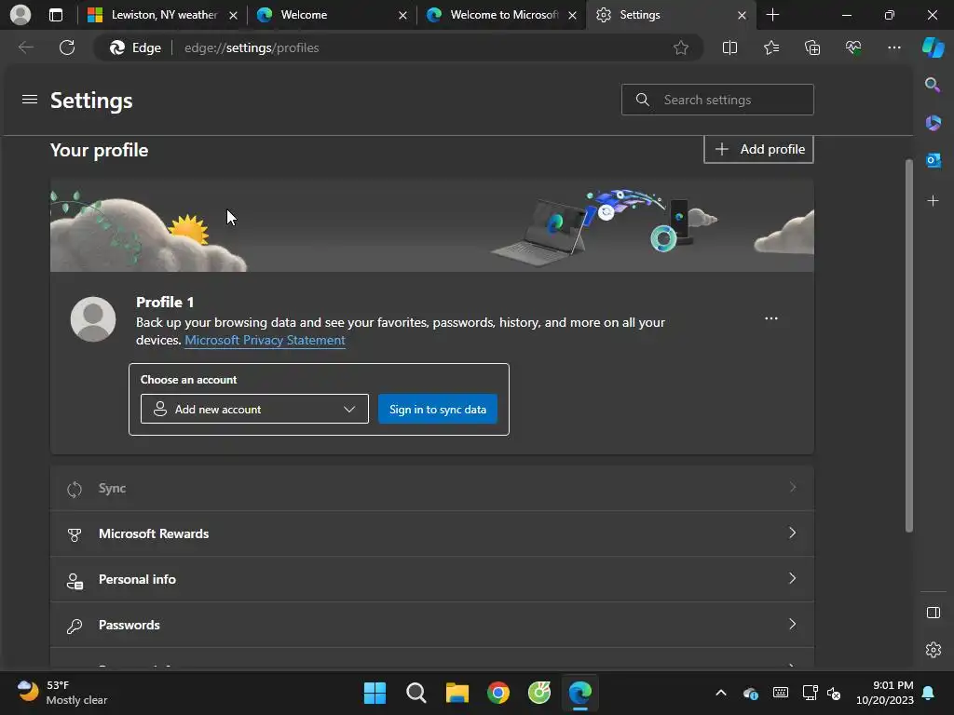
Task: Open a new tab
Action: pyautogui.click(x=772, y=15)
